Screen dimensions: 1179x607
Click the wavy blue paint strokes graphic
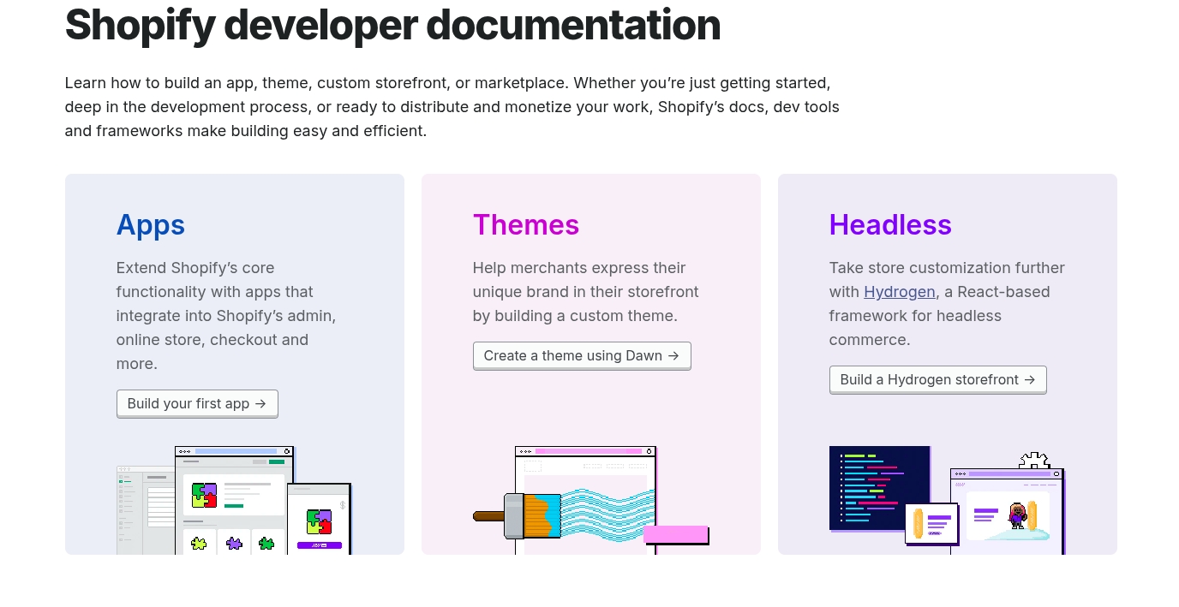pyautogui.click(x=608, y=514)
